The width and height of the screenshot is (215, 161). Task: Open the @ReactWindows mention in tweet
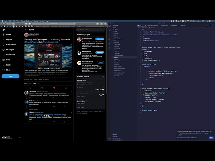31,42
